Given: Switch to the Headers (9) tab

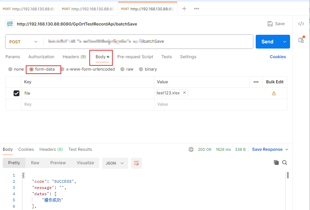Looking at the screenshot, I should 74,56.
